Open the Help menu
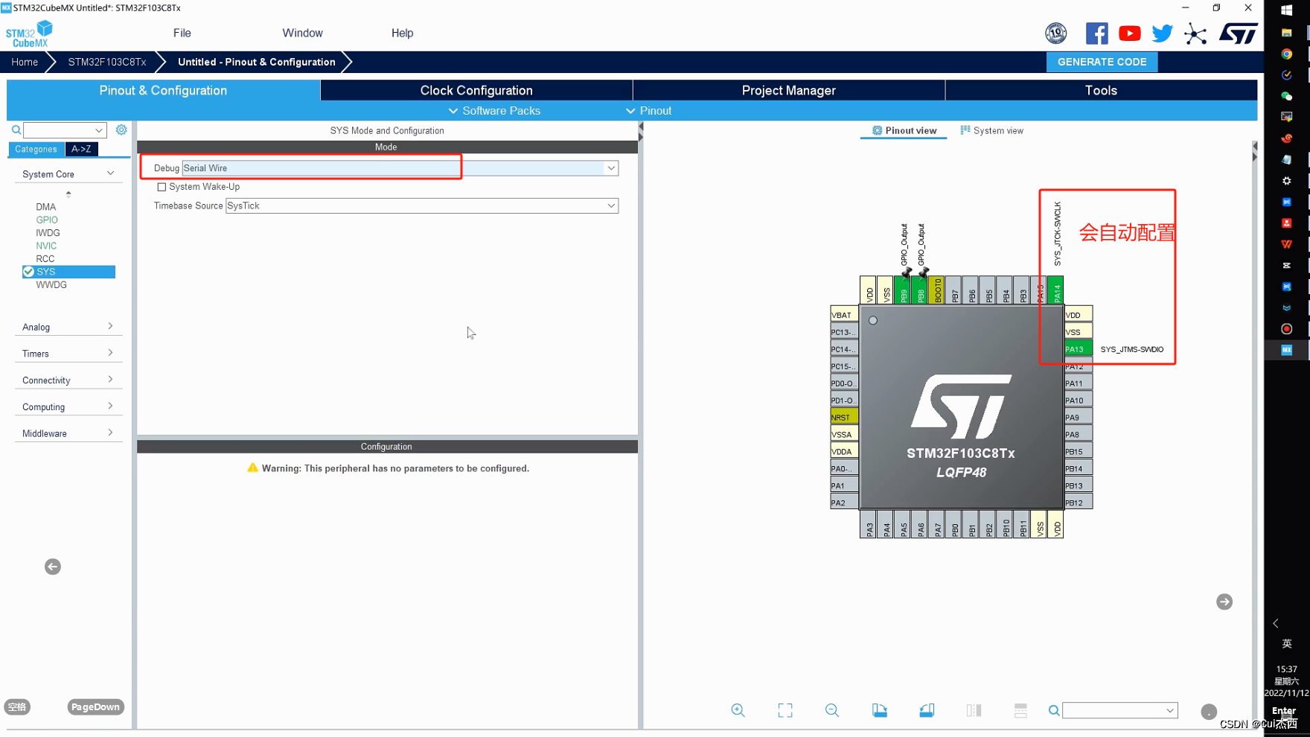 (402, 33)
